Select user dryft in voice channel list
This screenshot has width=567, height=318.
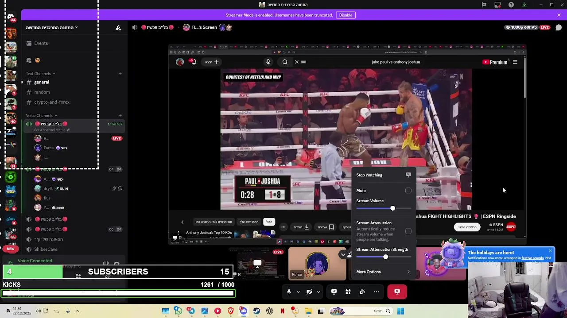click(x=48, y=189)
